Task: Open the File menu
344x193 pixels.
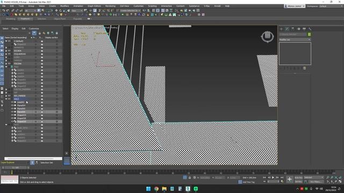Action: coord(4,6)
